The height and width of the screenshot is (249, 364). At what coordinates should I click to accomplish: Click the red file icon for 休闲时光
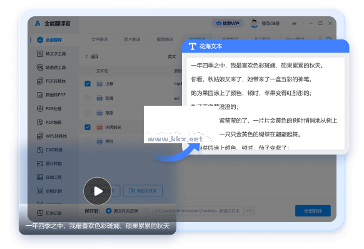pos(99,127)
